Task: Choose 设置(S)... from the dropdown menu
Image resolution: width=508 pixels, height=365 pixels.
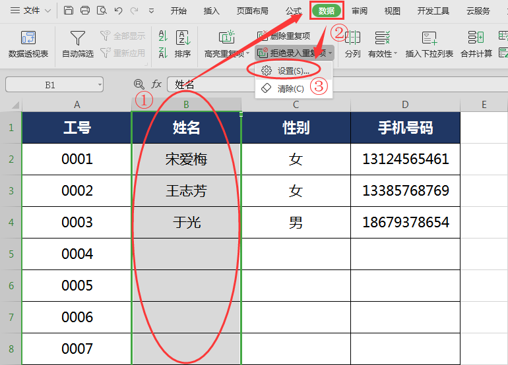Action: [294, 71]
